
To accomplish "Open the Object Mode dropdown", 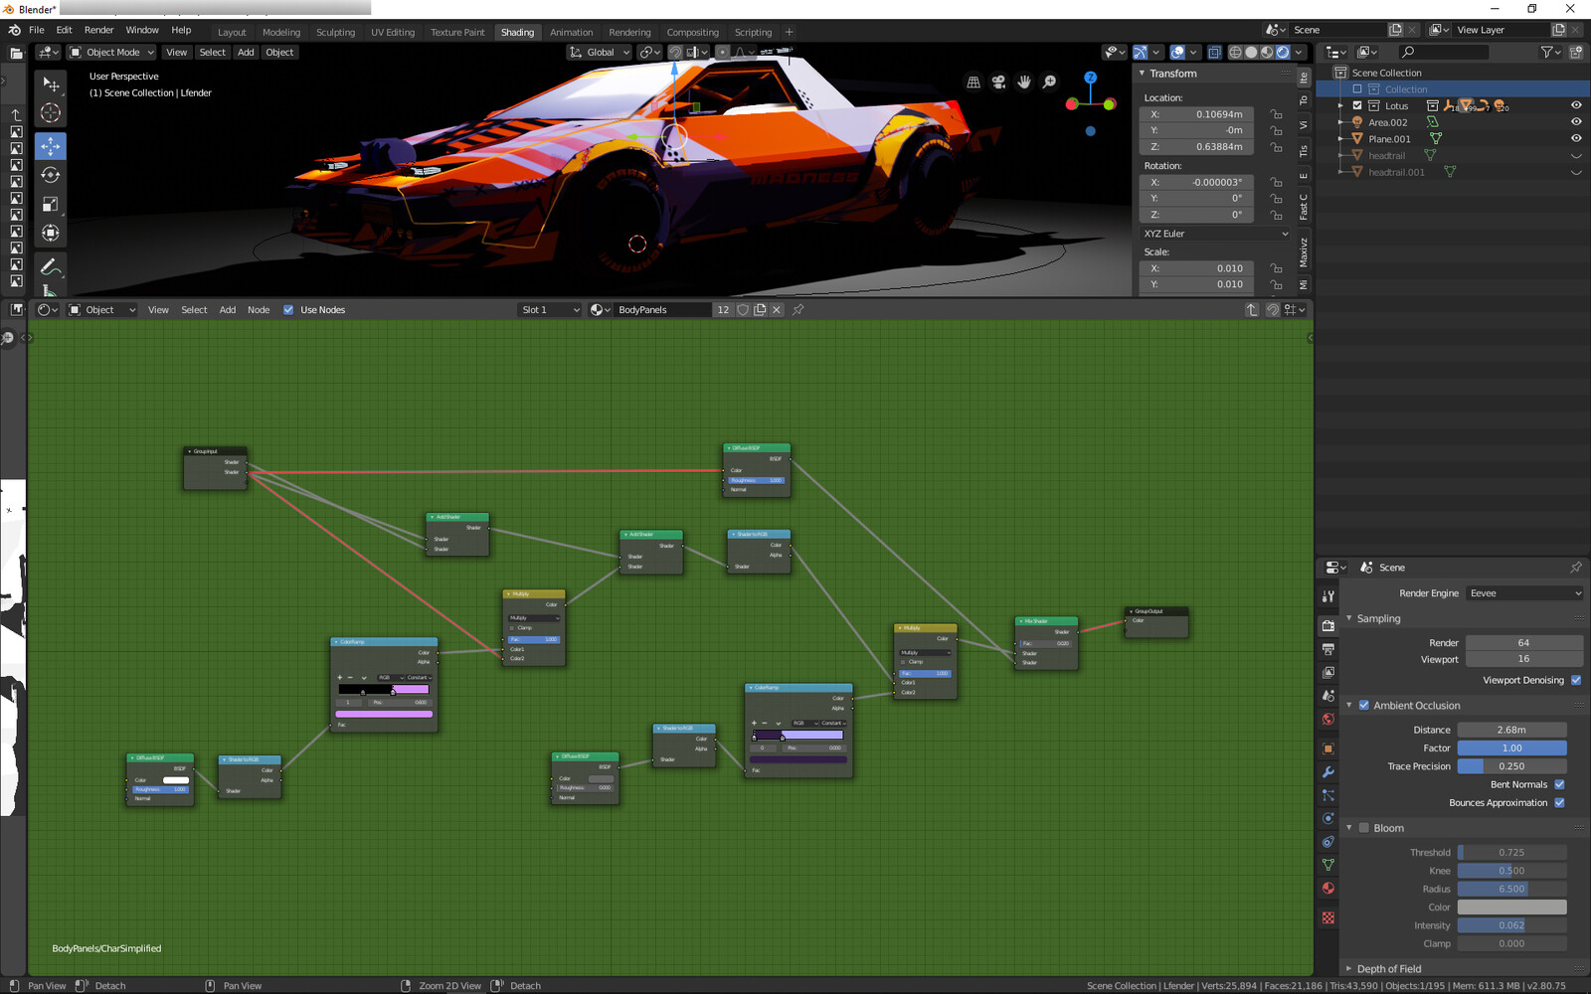I will [111, 53].
